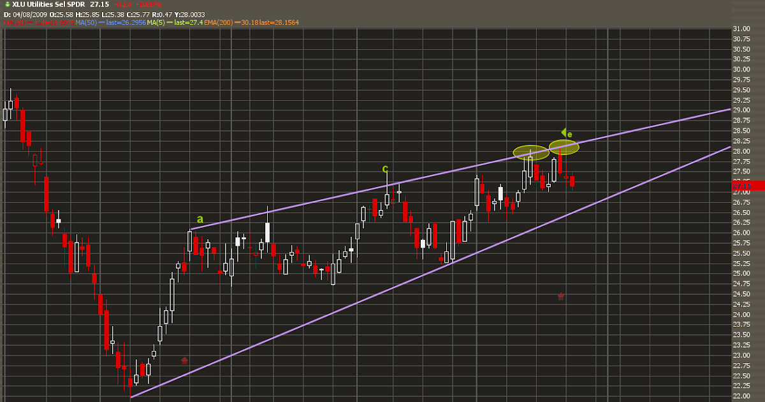Click the MA(5) indicator label
This screenshot has width=765, height=402.
[x=156, y=22]
